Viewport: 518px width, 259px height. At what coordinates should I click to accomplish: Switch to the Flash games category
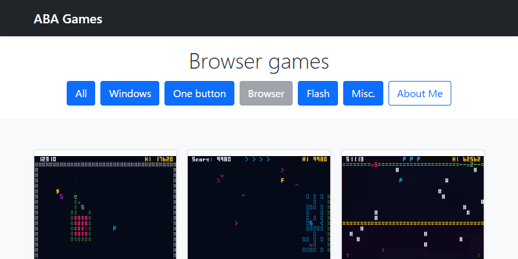pyautogui.click(x=318, y=93)
